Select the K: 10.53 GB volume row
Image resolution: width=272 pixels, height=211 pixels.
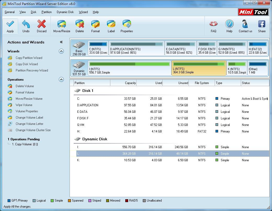(x=173, y=160)
